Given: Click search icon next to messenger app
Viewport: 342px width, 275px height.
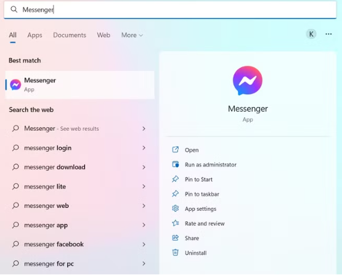Looking at the screenshot, I should (15, 225).
